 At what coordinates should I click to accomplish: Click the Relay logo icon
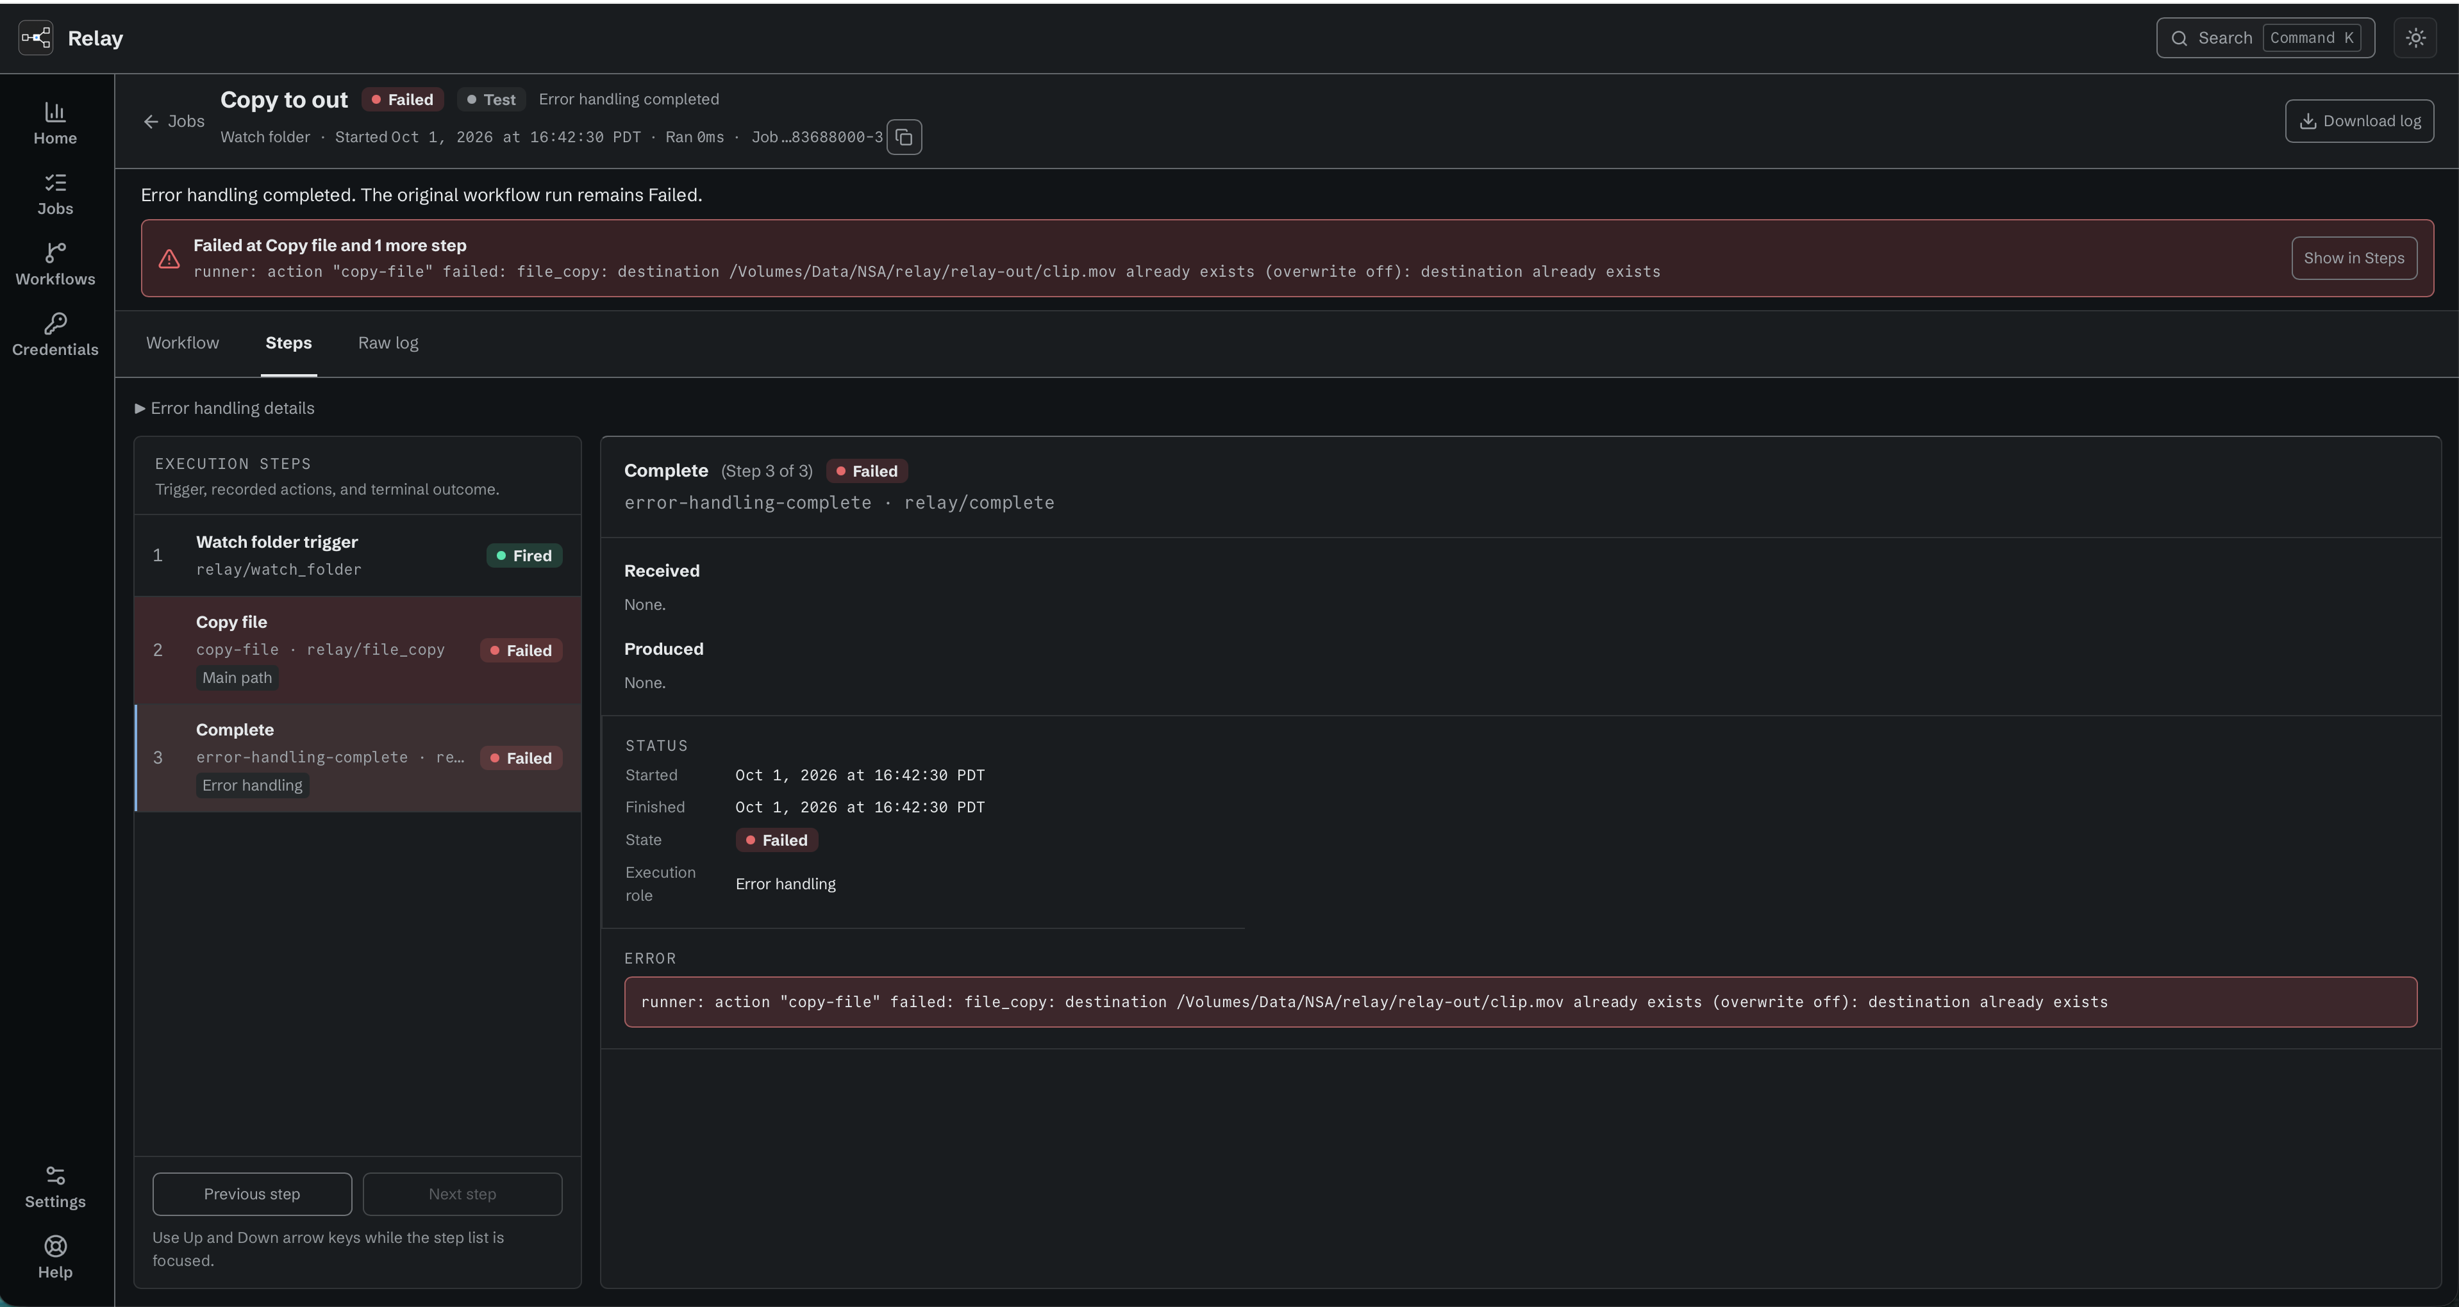click(37, 38)
